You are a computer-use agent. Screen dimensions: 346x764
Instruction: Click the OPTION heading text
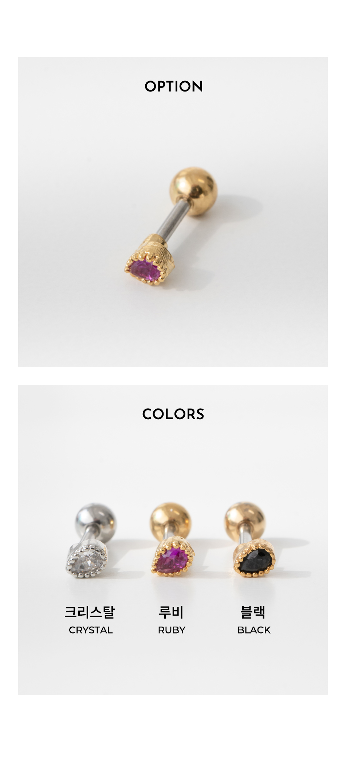pyautogui.click(x=173, y=86)
